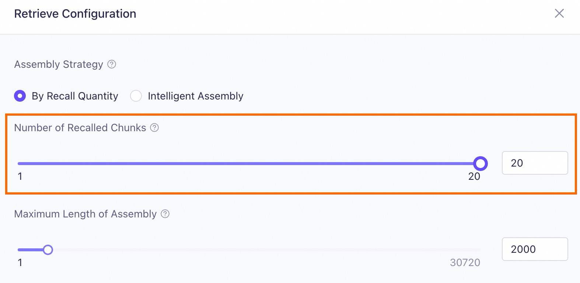Screen dimensions: 580x283
Task: Focus the recalled chunks input showing 20
Action: (x=535, y=163)
